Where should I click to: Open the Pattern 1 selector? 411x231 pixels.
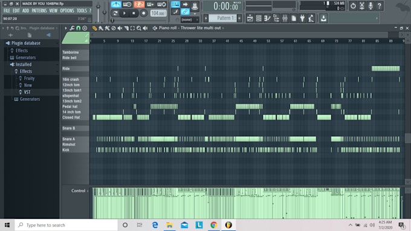coord(222,18)
